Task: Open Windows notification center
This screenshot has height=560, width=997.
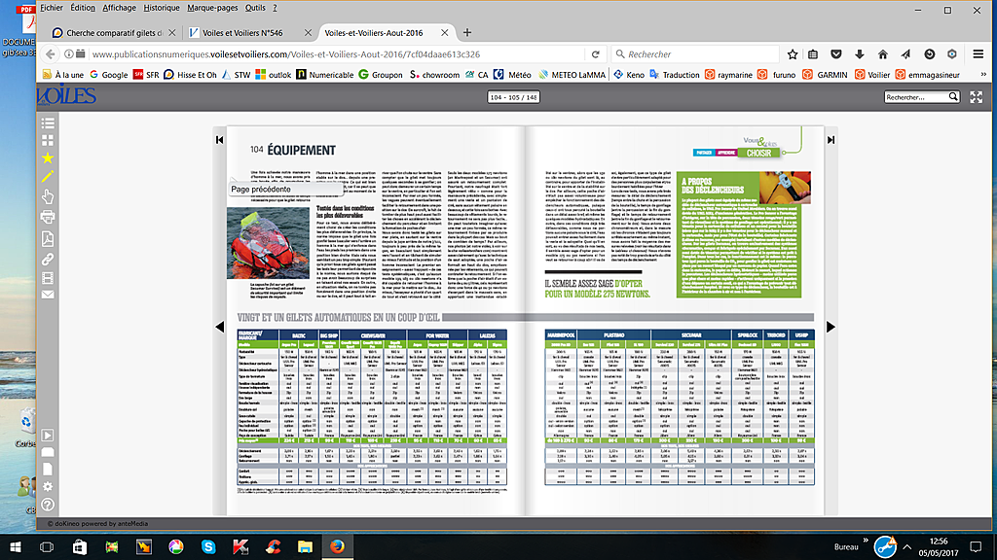Action: pos(976,546)
